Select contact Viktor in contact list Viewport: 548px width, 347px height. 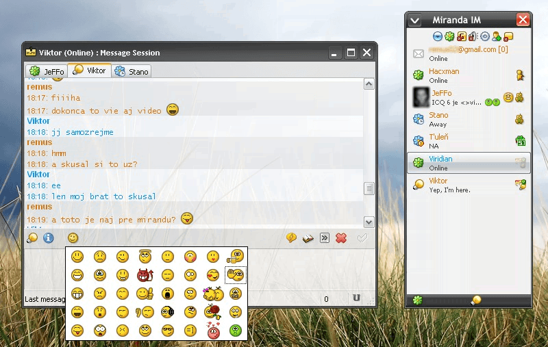pos(469,185)
